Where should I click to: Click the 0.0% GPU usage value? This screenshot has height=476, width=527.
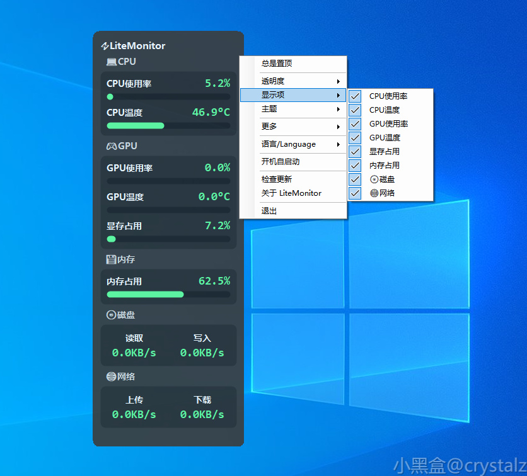coord(217,167)
